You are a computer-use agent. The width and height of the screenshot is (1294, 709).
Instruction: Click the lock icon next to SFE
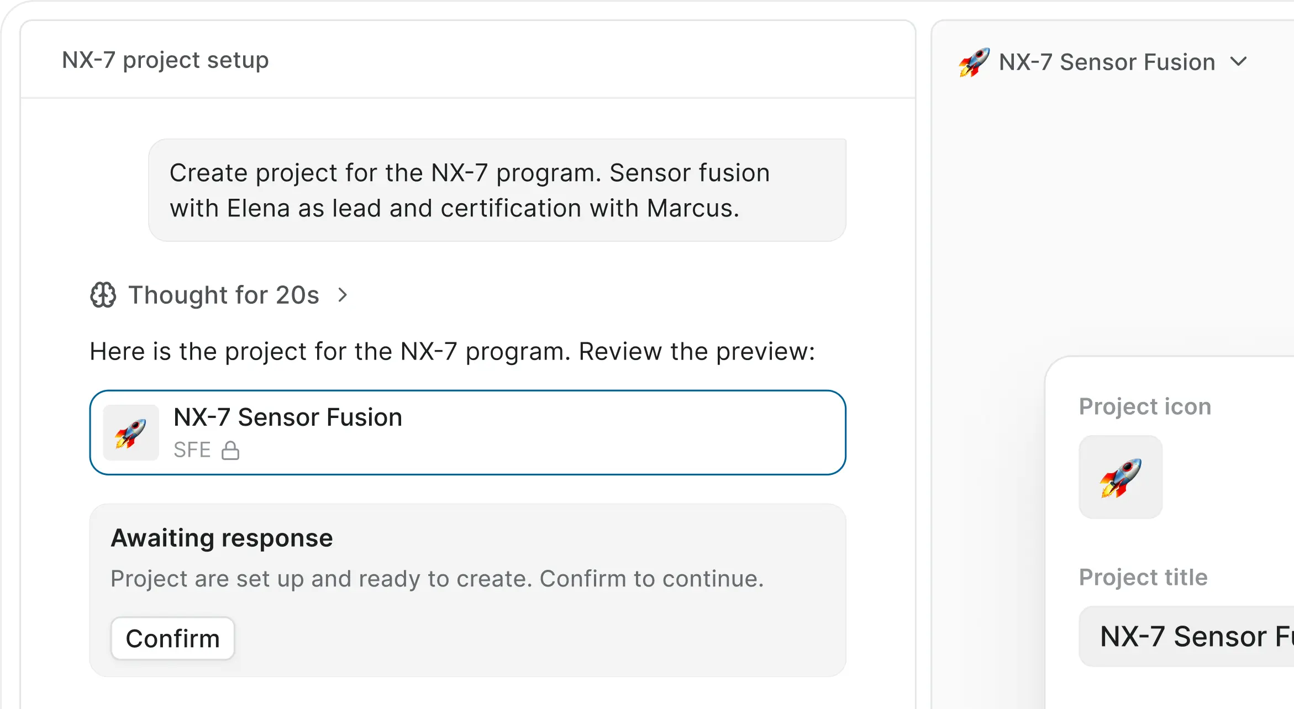pos(230,451)
